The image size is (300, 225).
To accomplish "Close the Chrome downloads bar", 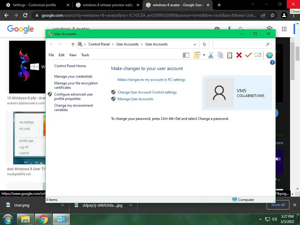I will point(295,205).
